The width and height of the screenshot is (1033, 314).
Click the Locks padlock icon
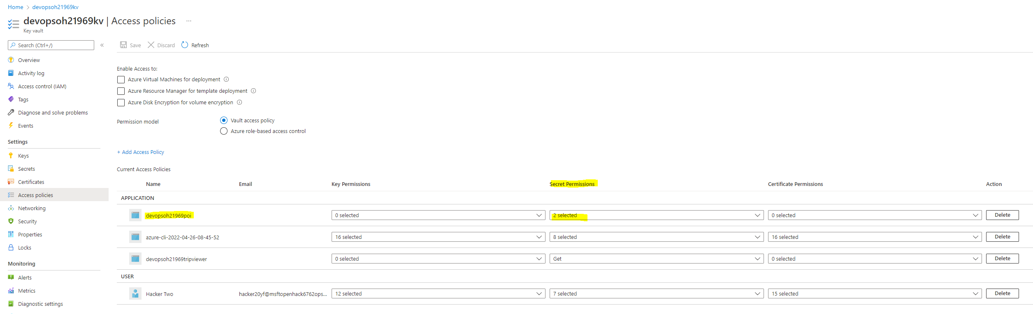[x=11, y=248]
